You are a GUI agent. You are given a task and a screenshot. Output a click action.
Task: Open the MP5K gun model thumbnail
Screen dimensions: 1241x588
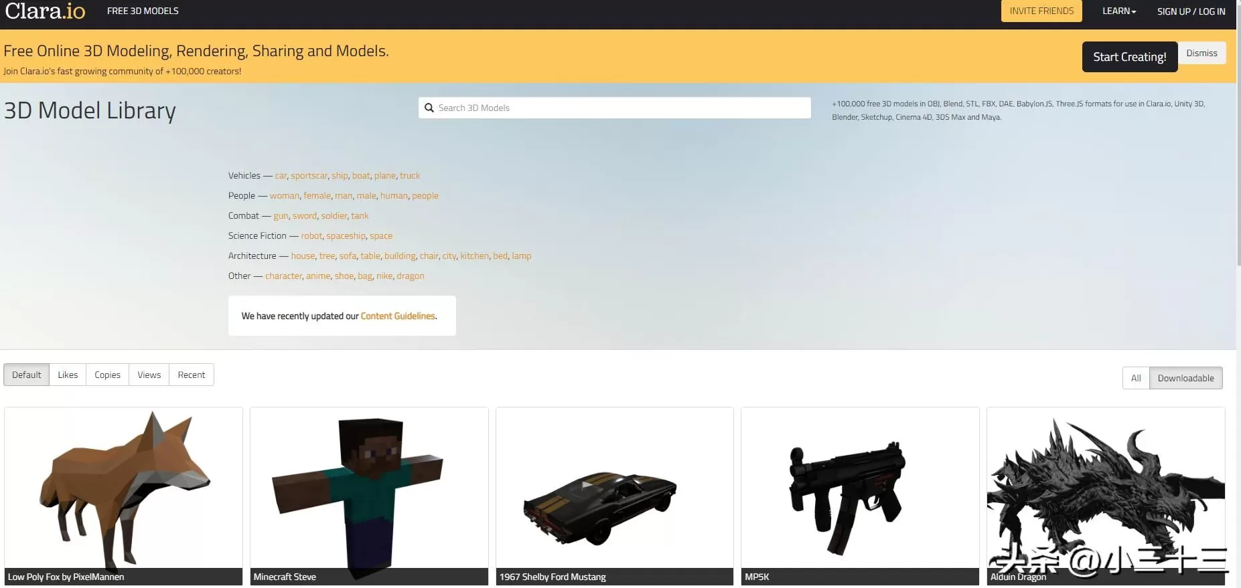click(860, 489)
